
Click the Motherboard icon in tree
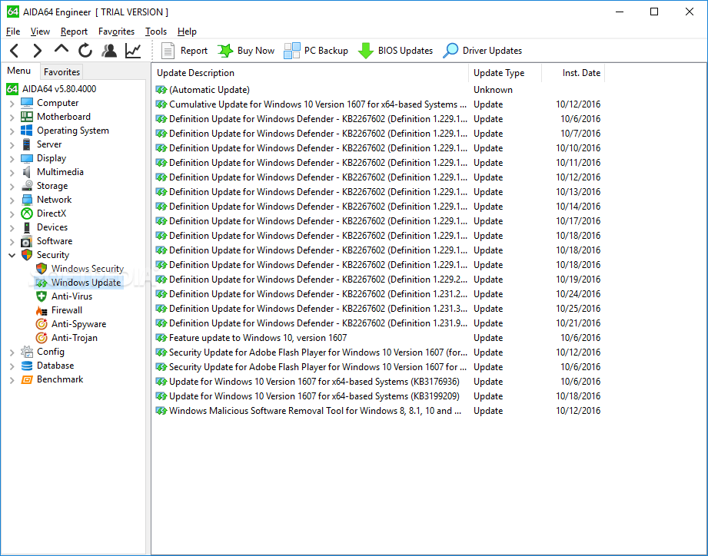(x=27, y=117)
